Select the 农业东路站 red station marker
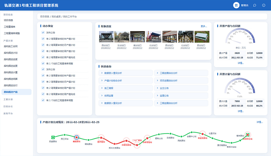 coord(203,134)
